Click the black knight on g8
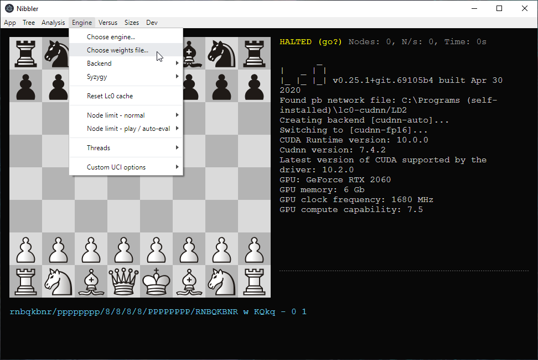This screenshot has width=538, height=360. (x=221, y=53)
